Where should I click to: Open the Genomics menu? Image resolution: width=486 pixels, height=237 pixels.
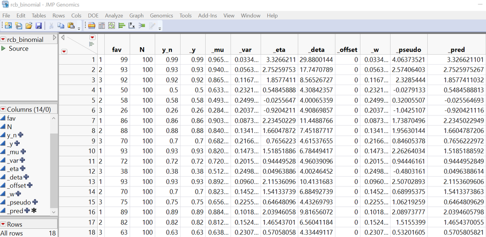click(161, 16)
